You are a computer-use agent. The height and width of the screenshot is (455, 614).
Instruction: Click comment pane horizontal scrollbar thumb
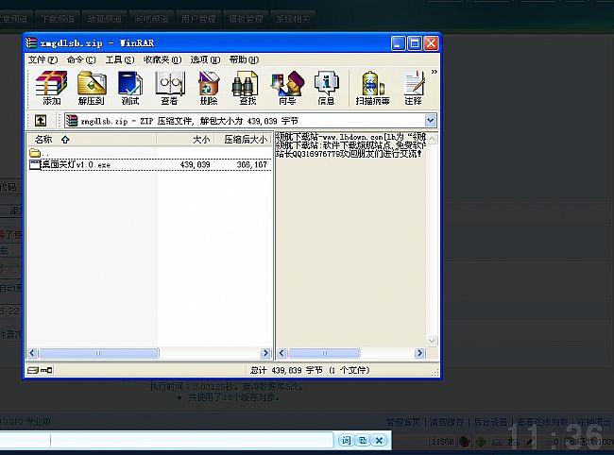point(324,353)
